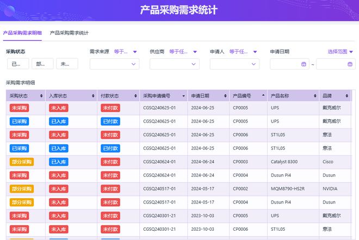Click the start date calendar icon
Image resolution: width=359 pixels, height=240 pixels.
(x=304, y=64)
